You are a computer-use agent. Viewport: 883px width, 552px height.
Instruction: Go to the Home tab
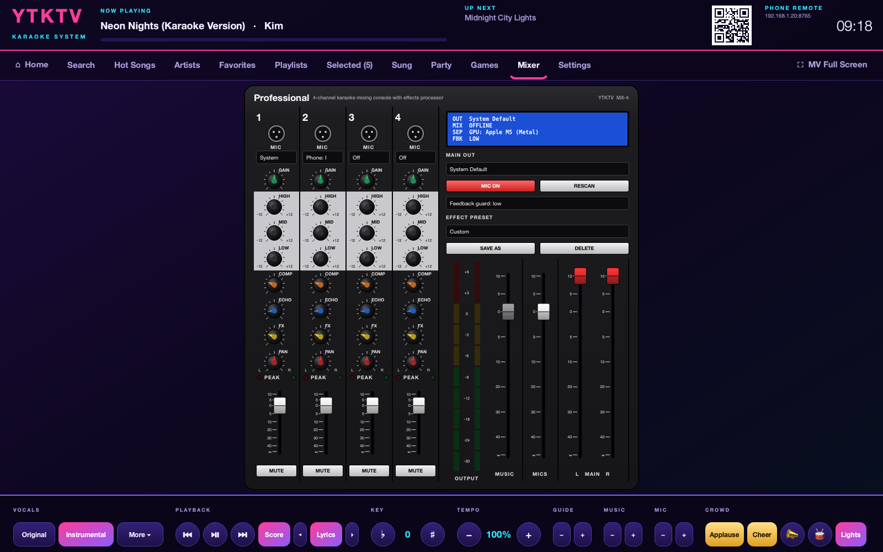(x=31, y=65)
